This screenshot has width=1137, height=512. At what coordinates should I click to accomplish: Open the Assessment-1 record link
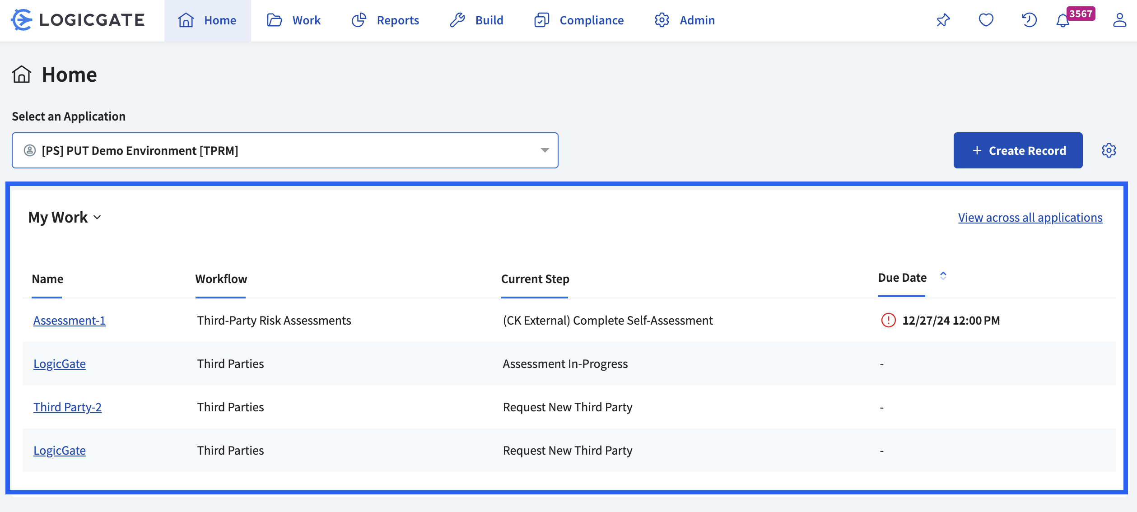coord(70,321)
